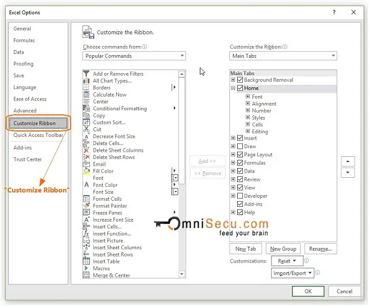The image size is (369, 307).
Task: Click the Delete Sheet Columns icon
Action: (86, 150)
